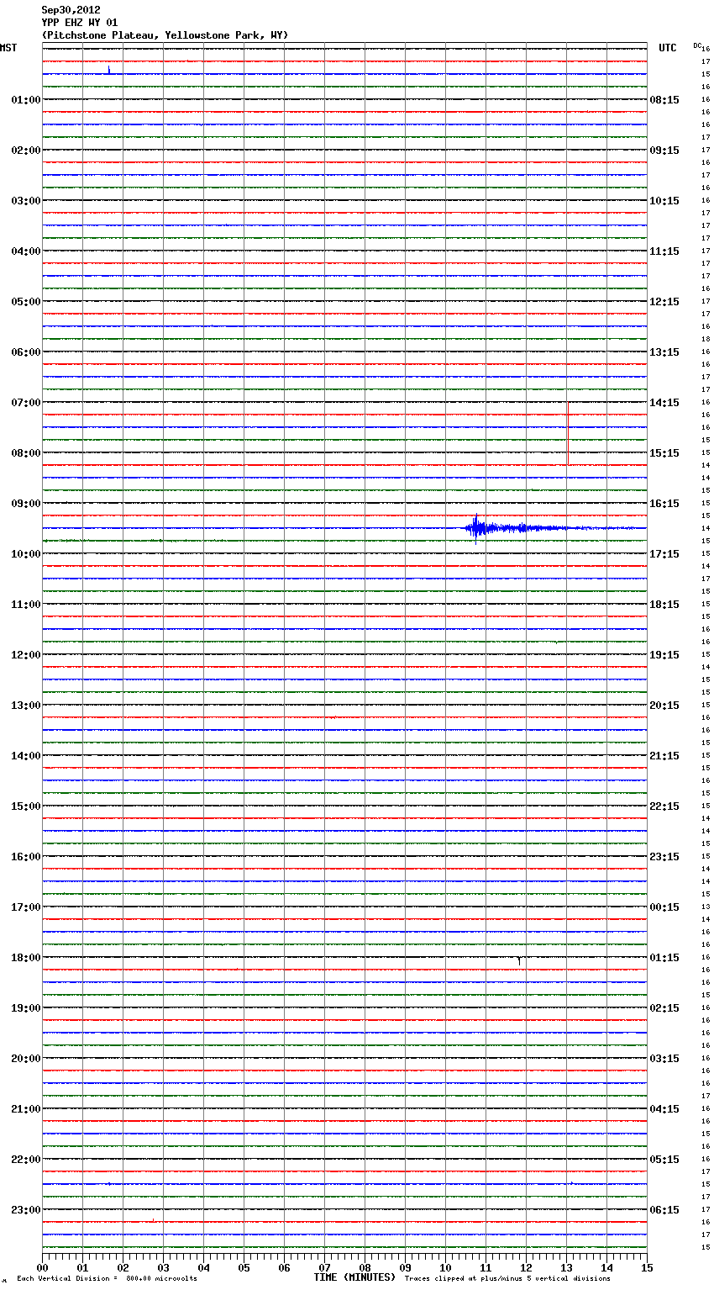Image resolution: width=714 pixels, height=1290 pixels.
Task: Select the 21:00 MST time label
Action: 26,1109
